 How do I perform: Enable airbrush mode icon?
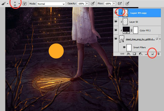(120, 4)
